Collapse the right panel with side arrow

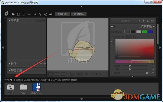tap(160, 48)
